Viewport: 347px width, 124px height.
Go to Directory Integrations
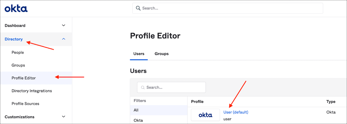(32, 91)
